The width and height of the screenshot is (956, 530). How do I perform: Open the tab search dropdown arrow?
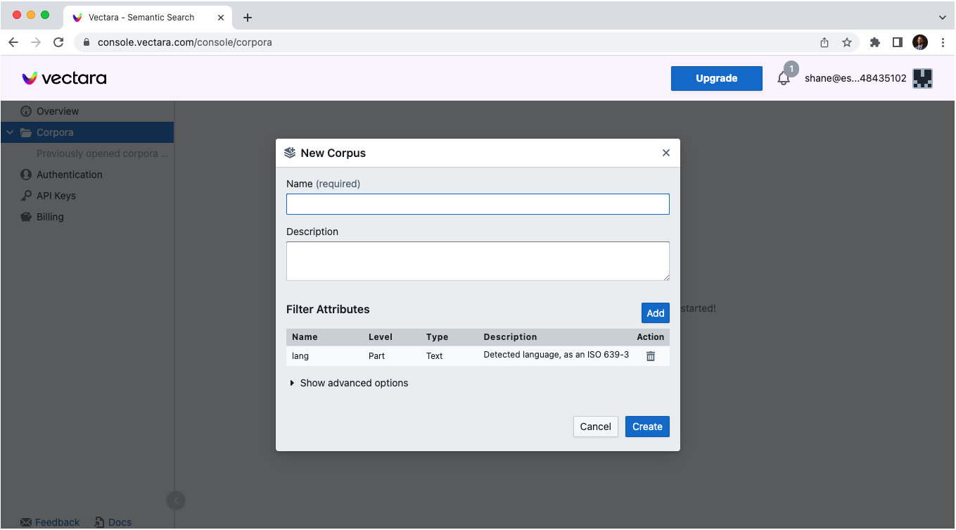(943, 17)
